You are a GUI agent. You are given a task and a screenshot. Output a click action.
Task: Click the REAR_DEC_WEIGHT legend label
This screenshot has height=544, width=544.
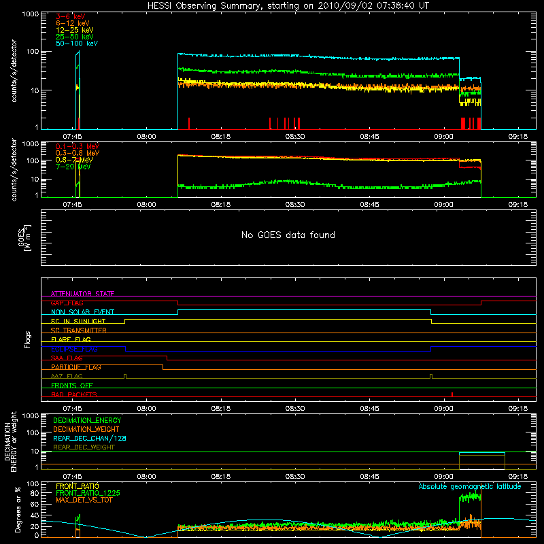[84, 447]
